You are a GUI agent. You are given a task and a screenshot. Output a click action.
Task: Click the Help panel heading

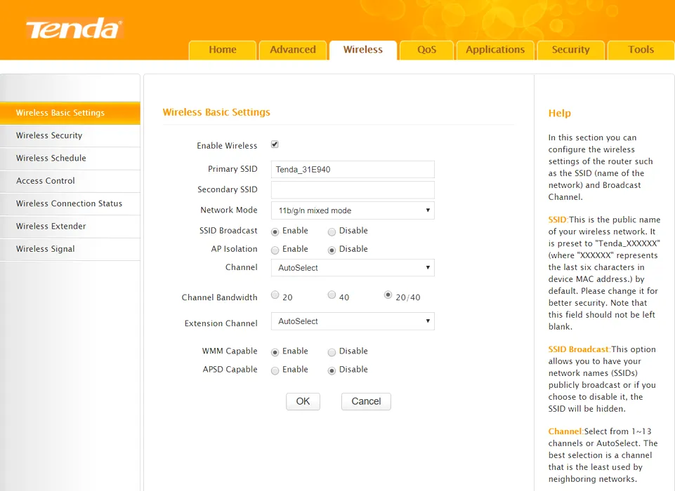[560, 113]
